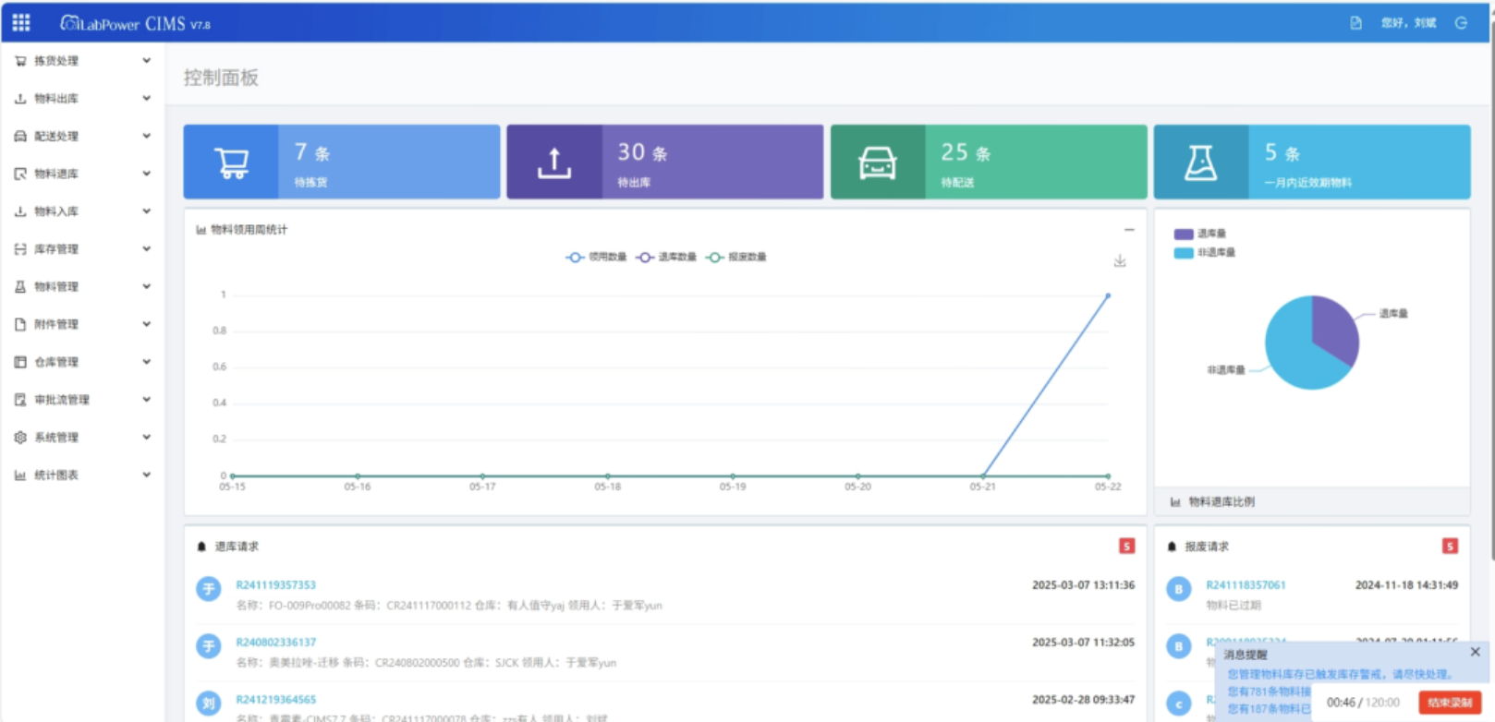Open the document icon in top bar

(x=1355, y=23)
